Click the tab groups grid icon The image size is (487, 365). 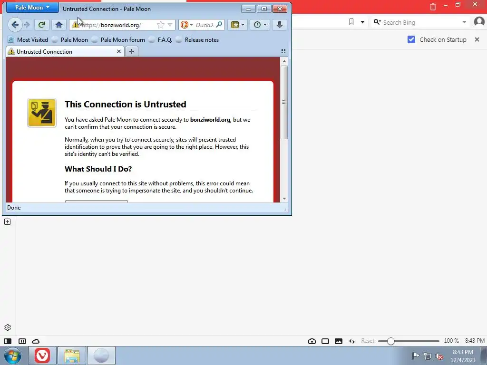[283, 51]
